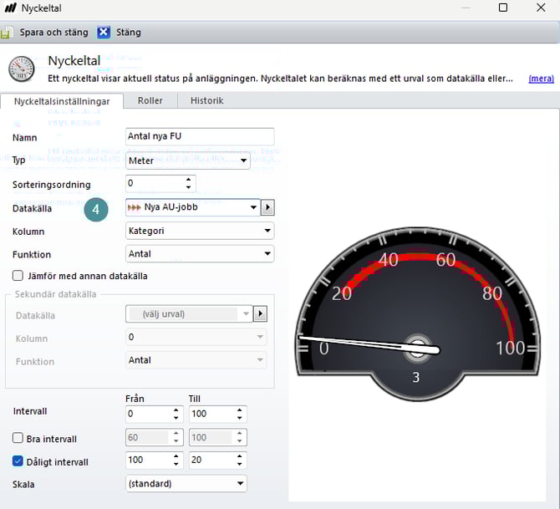
Task: Uncheck the Dåligt intervall checkbox
Action: point(18,461)
